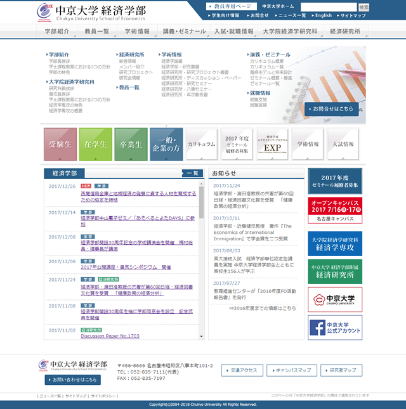
Task: Open the お問合せ header link
Action: (258, 16)
